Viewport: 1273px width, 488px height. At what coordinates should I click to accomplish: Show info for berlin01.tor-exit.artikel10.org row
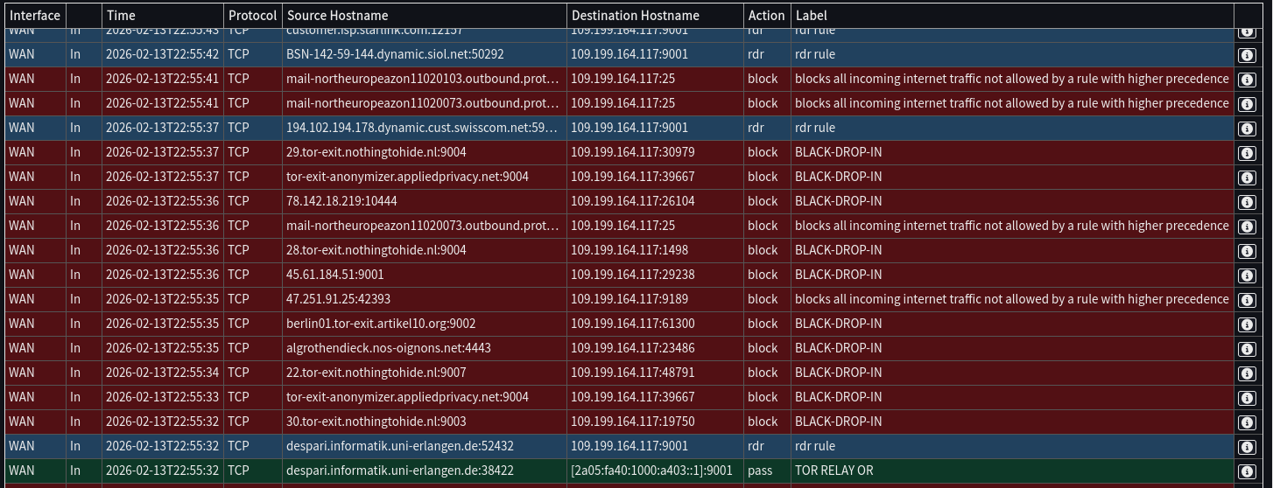1246,324
